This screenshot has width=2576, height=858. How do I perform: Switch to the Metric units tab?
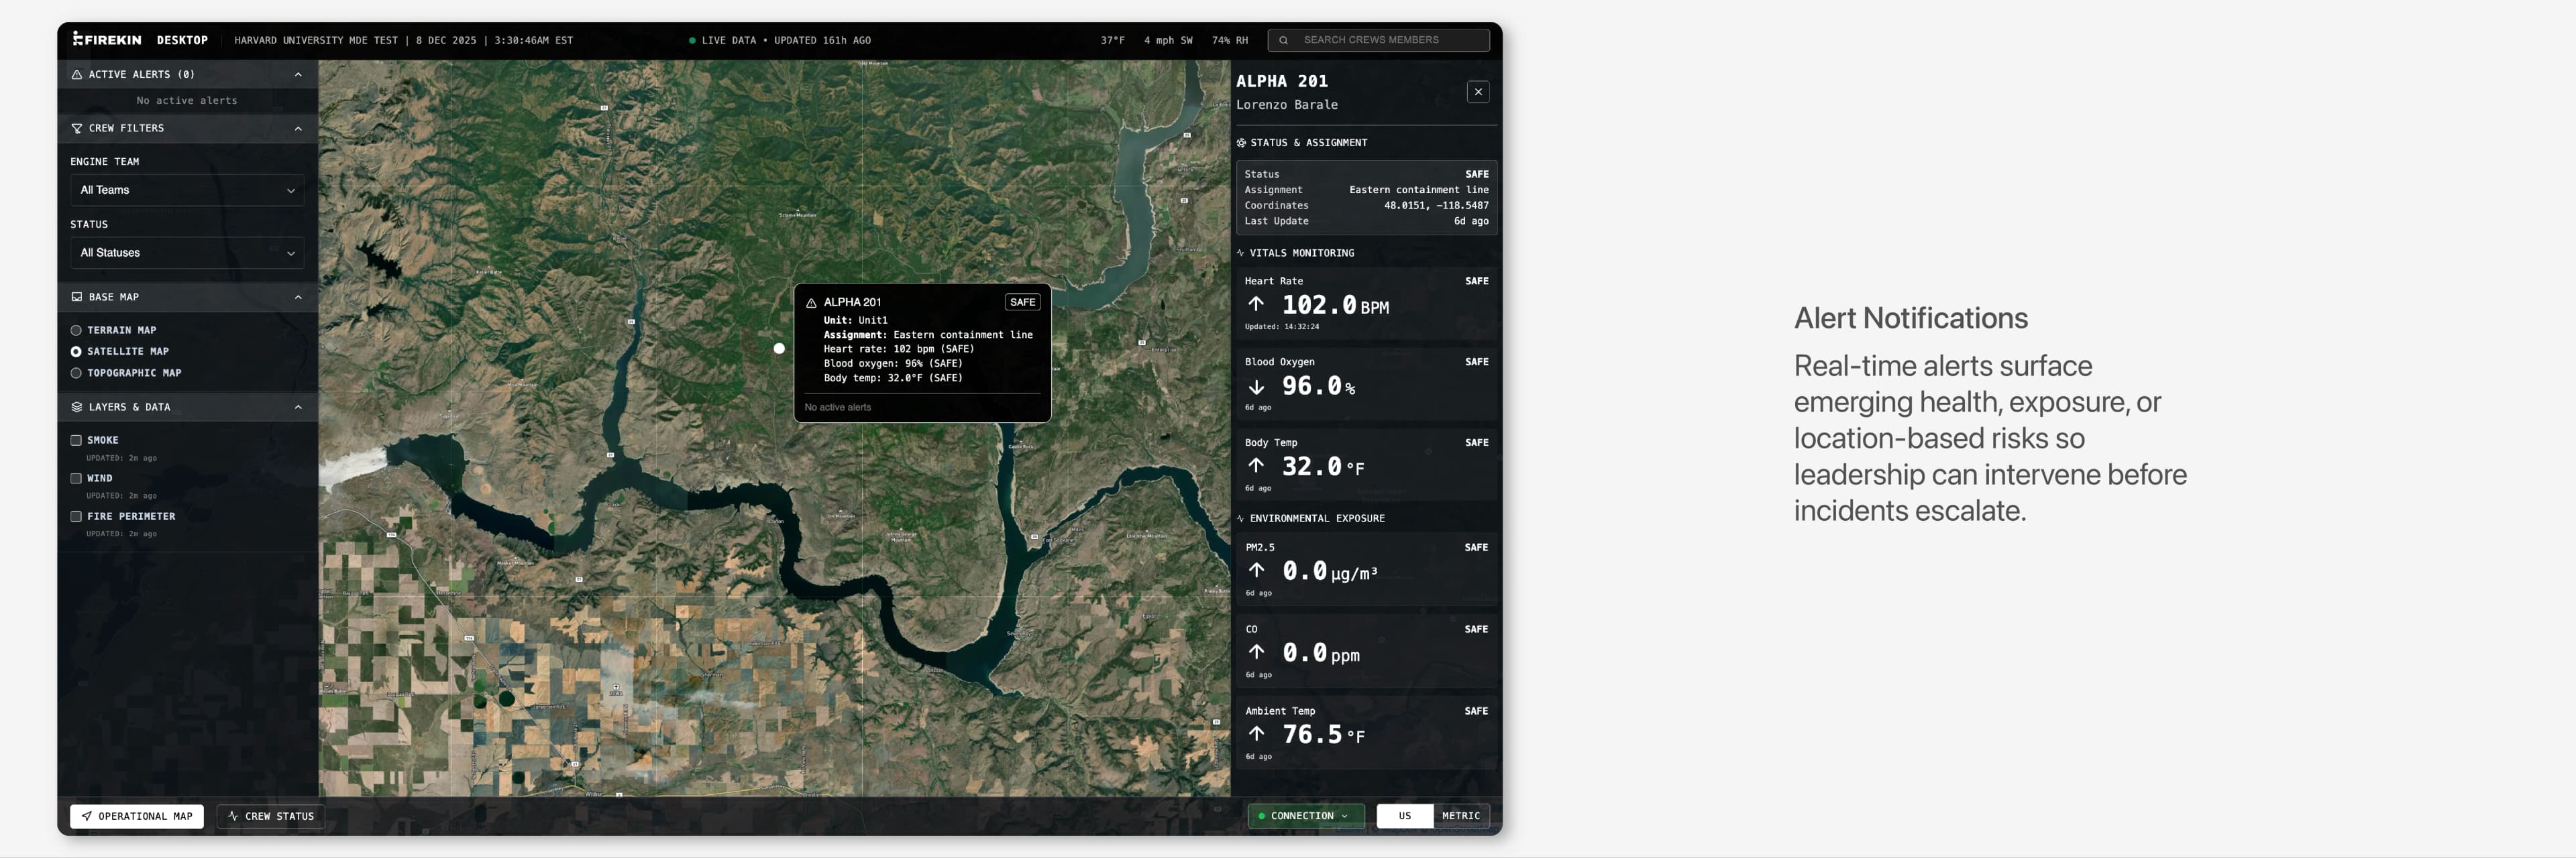click(1461, 815)
